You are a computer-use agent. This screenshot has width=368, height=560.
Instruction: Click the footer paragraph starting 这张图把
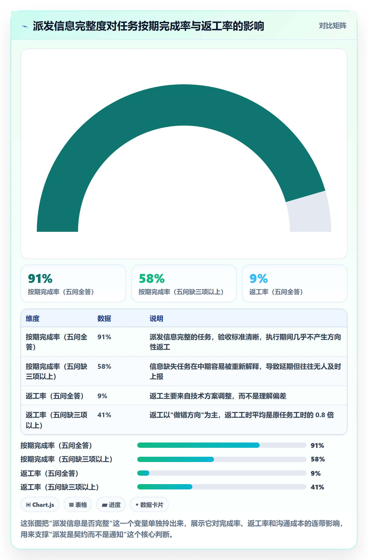point(182,529)
